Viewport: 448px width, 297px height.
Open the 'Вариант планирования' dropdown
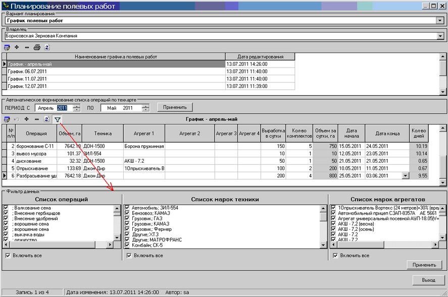coord(439,21)
